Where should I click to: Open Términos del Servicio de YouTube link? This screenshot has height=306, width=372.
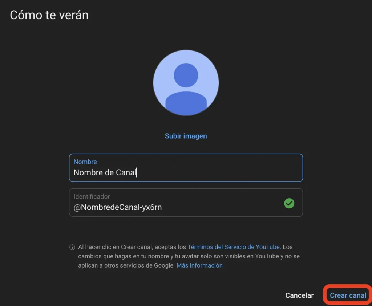tap(234, 247)
